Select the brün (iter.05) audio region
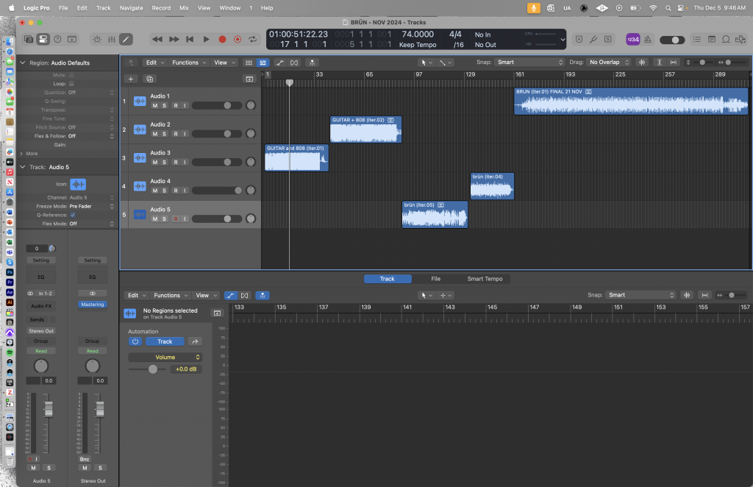This screenshot has height=487, width=753. [435, 215]
